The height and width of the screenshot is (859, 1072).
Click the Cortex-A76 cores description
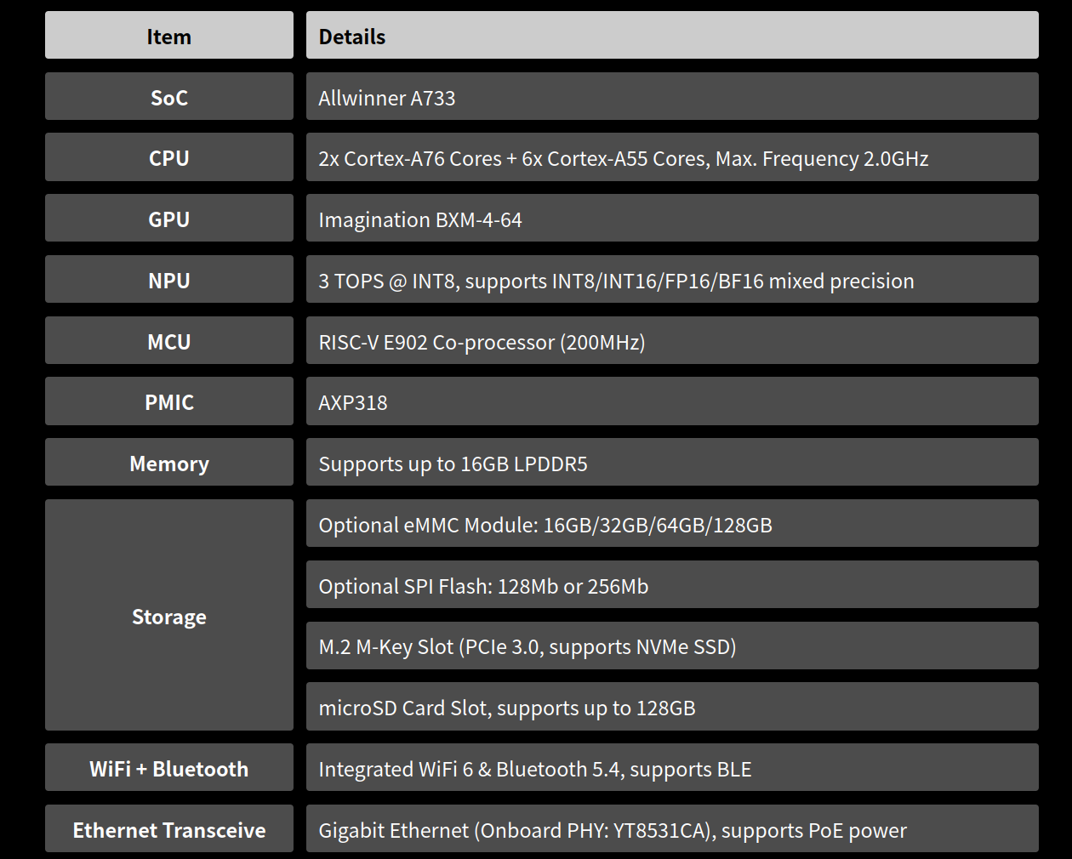coord(623,158)
